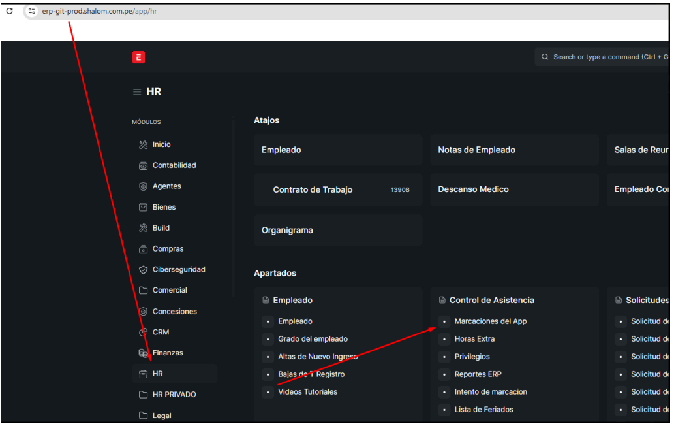
Task: Open the Contrato de Trabajo shortcut
Action: click(x=313, y=190)
